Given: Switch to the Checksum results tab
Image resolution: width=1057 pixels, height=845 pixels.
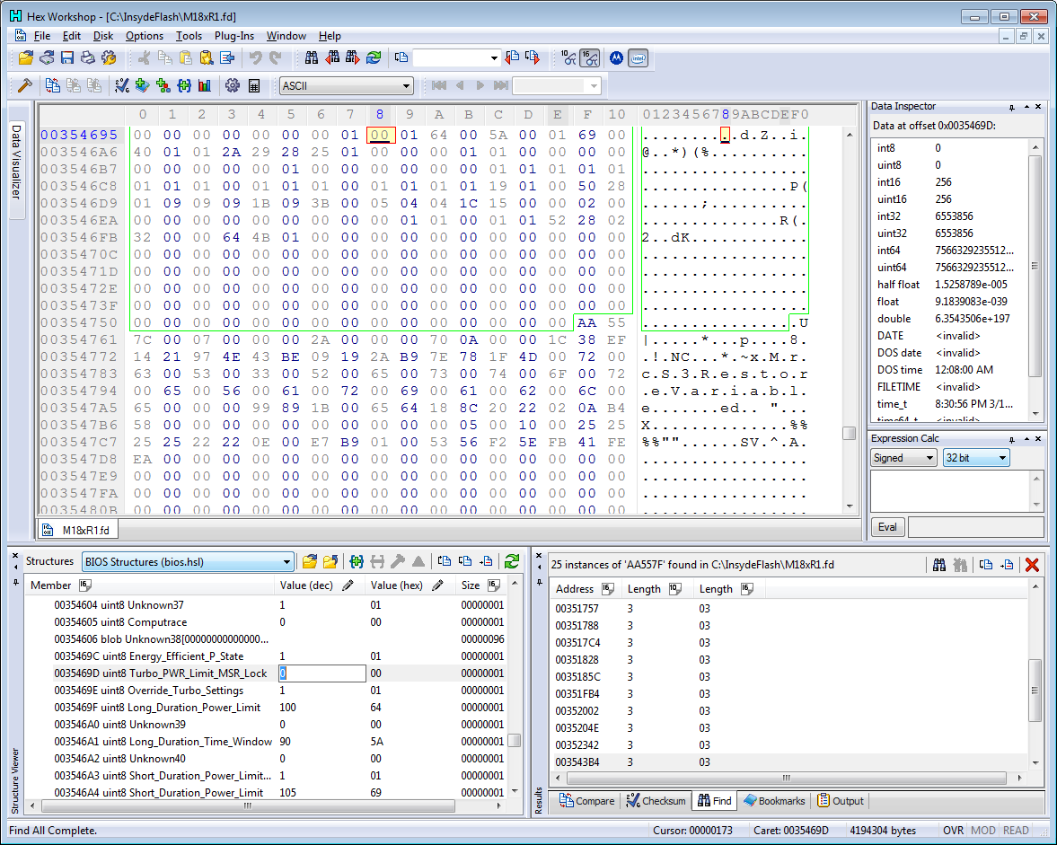Looking at the screenshot, I should (656, 800).
